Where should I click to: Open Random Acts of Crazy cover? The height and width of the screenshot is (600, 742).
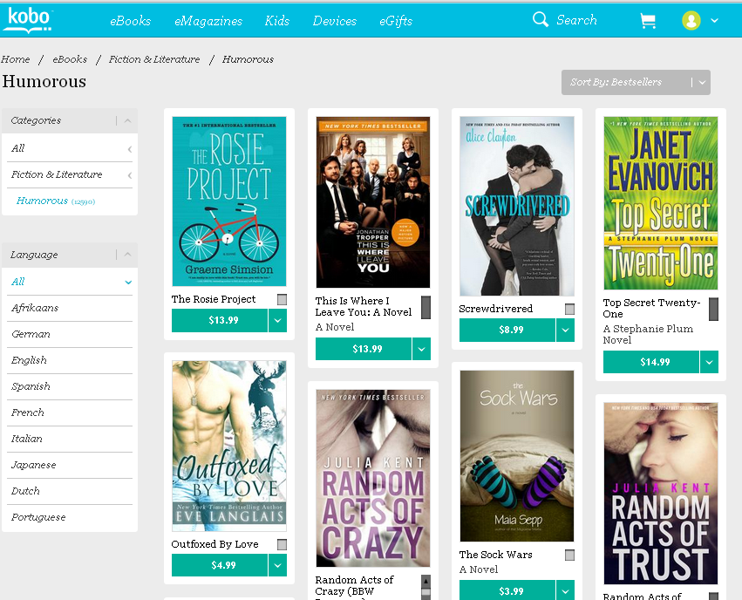(373, 478)
